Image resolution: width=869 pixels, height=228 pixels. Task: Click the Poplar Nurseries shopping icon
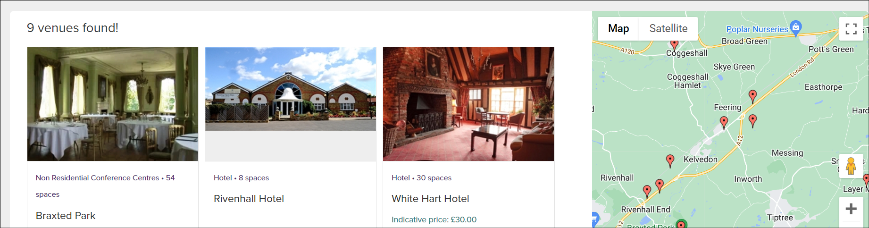pyautogui.click(x=796, y=28)
